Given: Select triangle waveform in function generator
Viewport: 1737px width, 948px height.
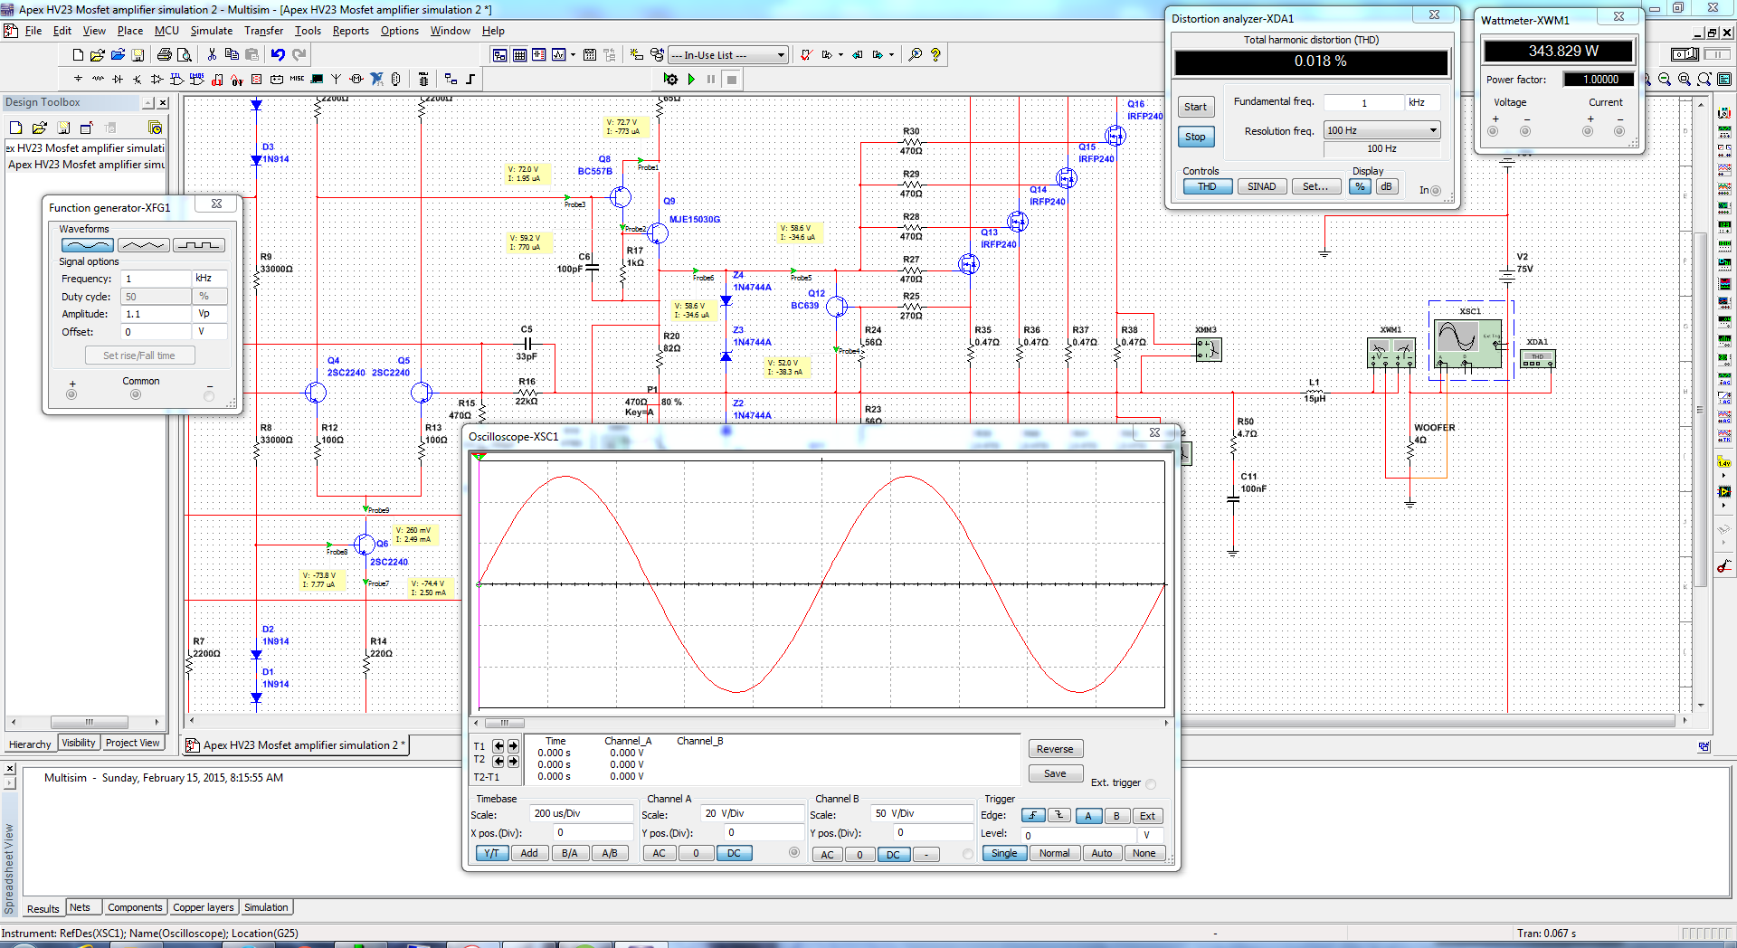Looking at the screenshot, I should (144, 245).
